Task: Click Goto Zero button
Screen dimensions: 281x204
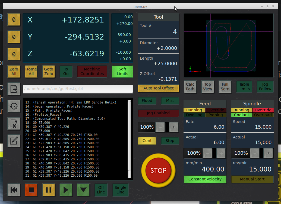Action: click(x=49, y=72)
